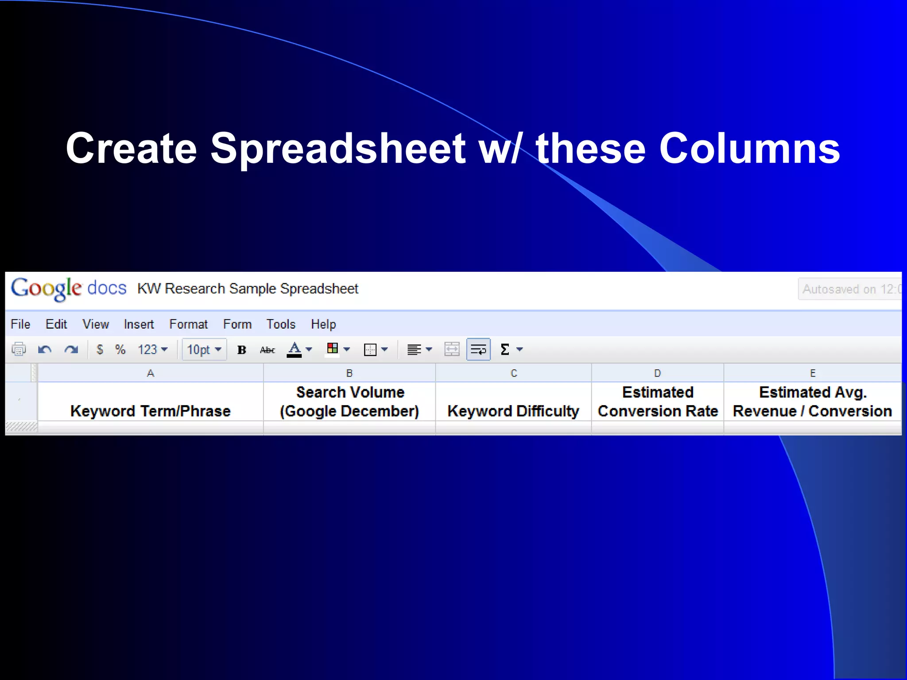This screenshot has width=907, height=680.
Task: Apply currency format with $ button
Action: 100,350
